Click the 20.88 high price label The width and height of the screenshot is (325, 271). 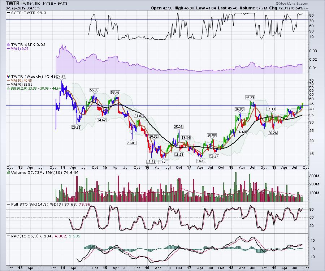(x=212, y=135)
